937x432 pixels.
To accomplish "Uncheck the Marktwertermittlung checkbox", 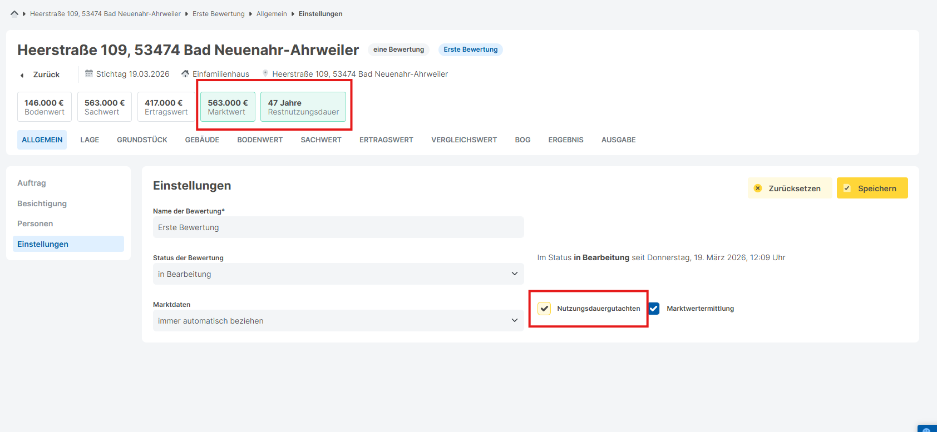I will pyautogui.click(x=654, y=309).
